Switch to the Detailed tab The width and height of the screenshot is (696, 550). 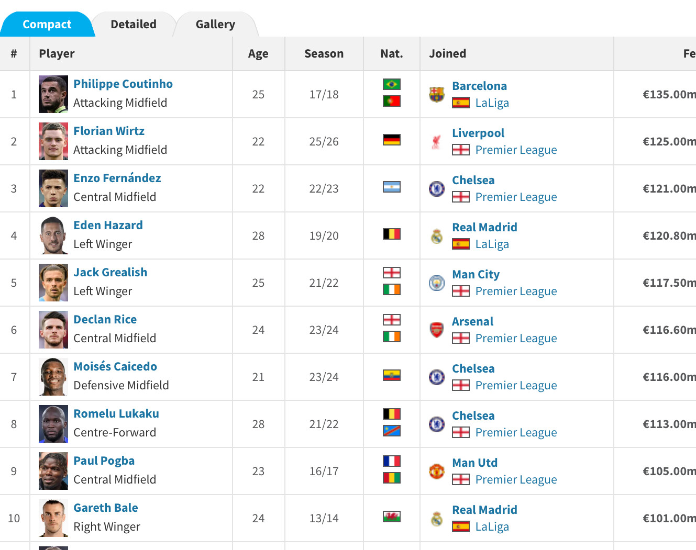[x=134, y=24]
